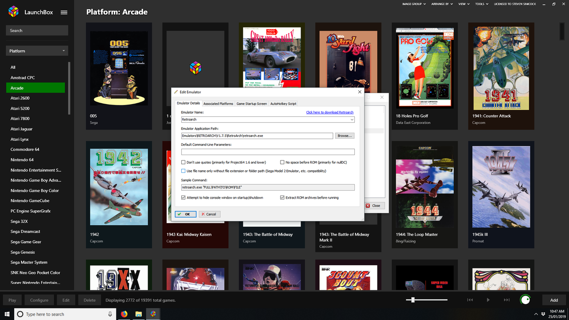Open the View menu
The height and width of the screenshot is (320, 569).
tap(464, 4)
